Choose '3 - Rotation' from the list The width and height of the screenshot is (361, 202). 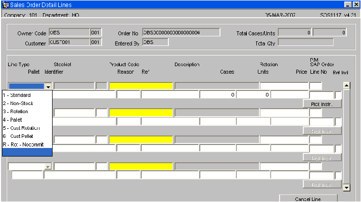[x=27, y=112]
